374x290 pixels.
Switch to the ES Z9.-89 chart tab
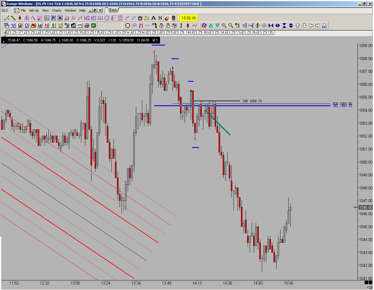pyautogui.click(x=201, y=32)
